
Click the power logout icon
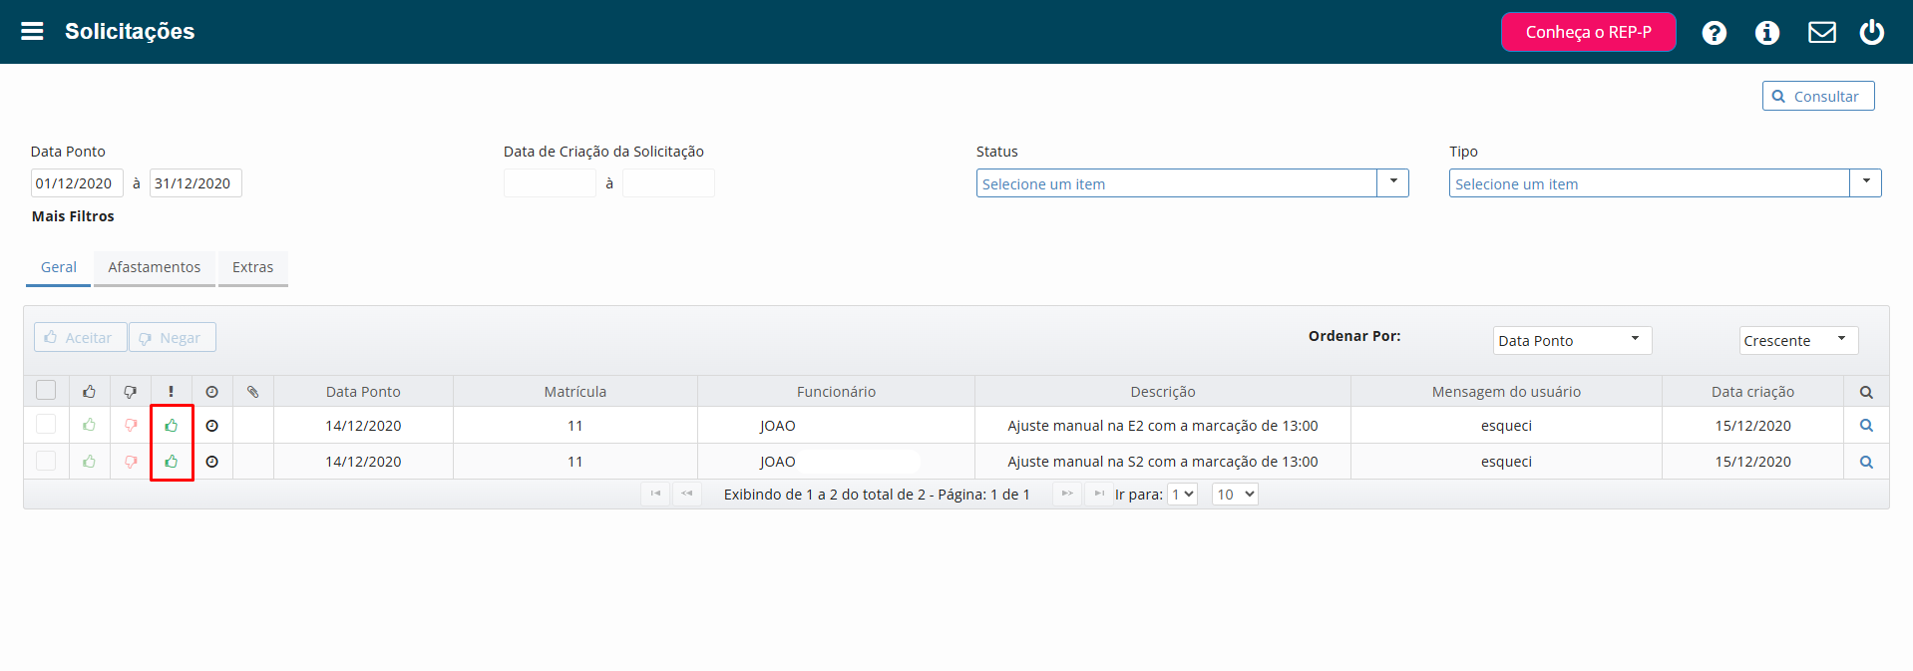[1872, 32]
